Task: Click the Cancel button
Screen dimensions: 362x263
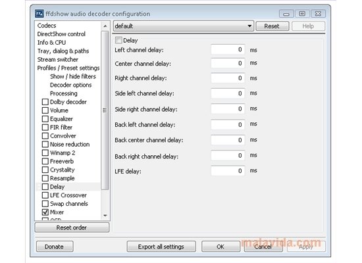Action: tap(263, 247)
